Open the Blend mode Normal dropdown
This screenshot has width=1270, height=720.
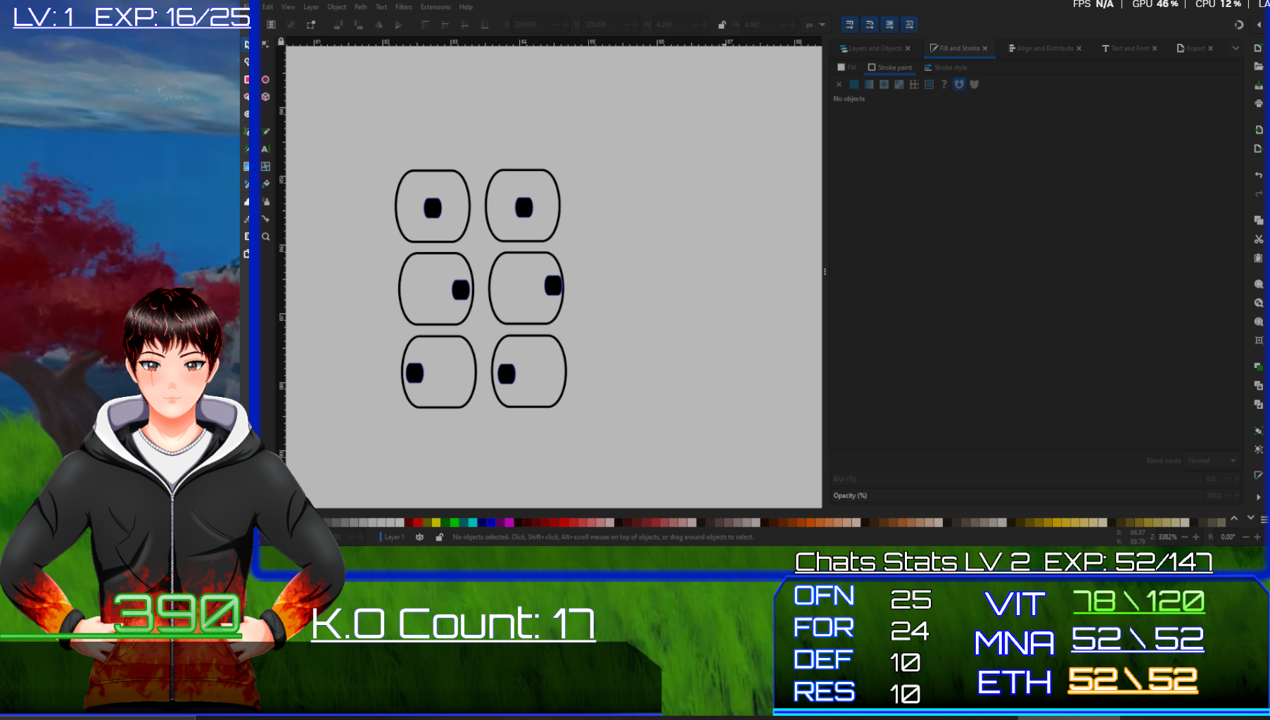coord(1212,461)
